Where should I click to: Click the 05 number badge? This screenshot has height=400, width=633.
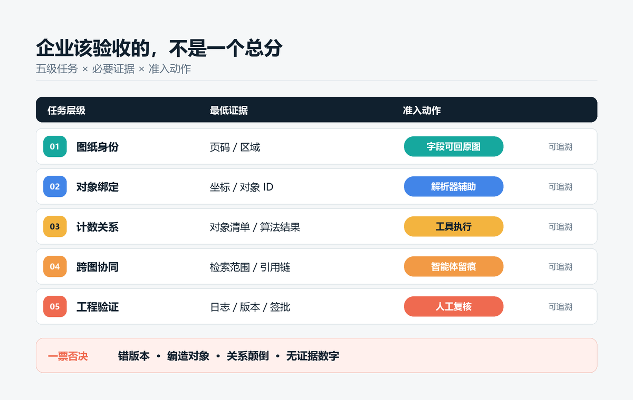pyautogui.click(x=55, y=306)
